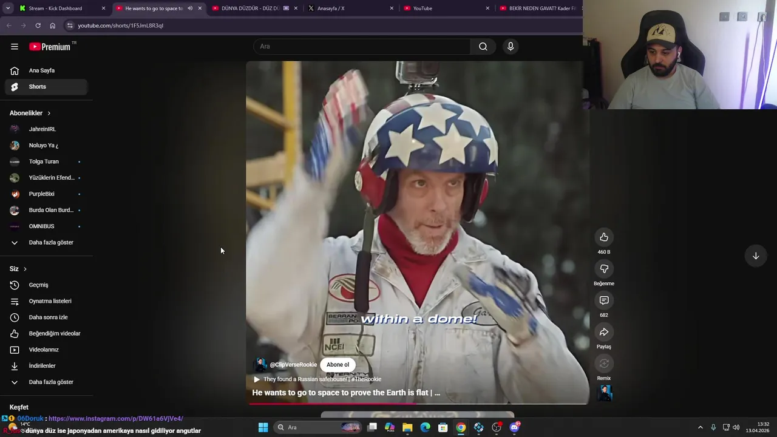
Task: Start voice search with microphone
Action: tap(511, 47)
